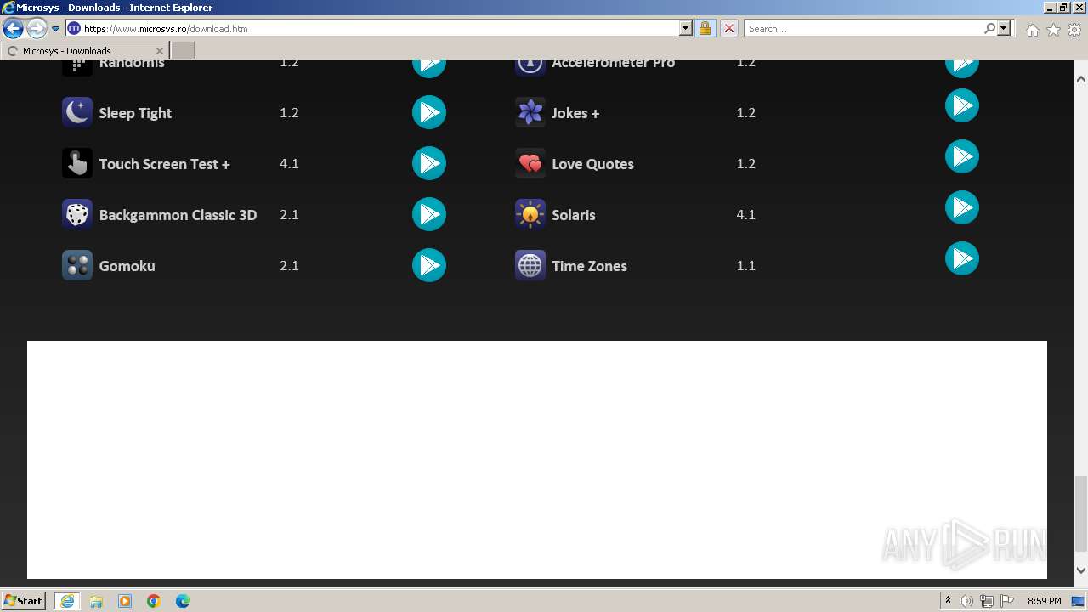Click the Solaris sun app icon
Viewport: 1088px width, 612px height.
point(530,214)
